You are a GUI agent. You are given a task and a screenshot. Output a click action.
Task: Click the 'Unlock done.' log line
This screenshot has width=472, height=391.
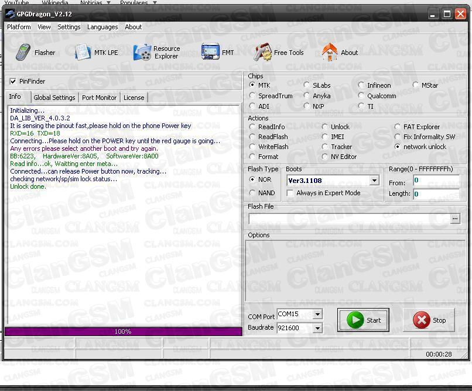[28, 186]
